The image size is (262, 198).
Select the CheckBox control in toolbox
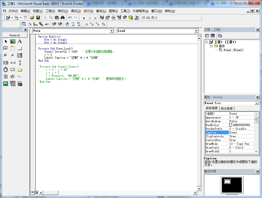click(6, 56)
